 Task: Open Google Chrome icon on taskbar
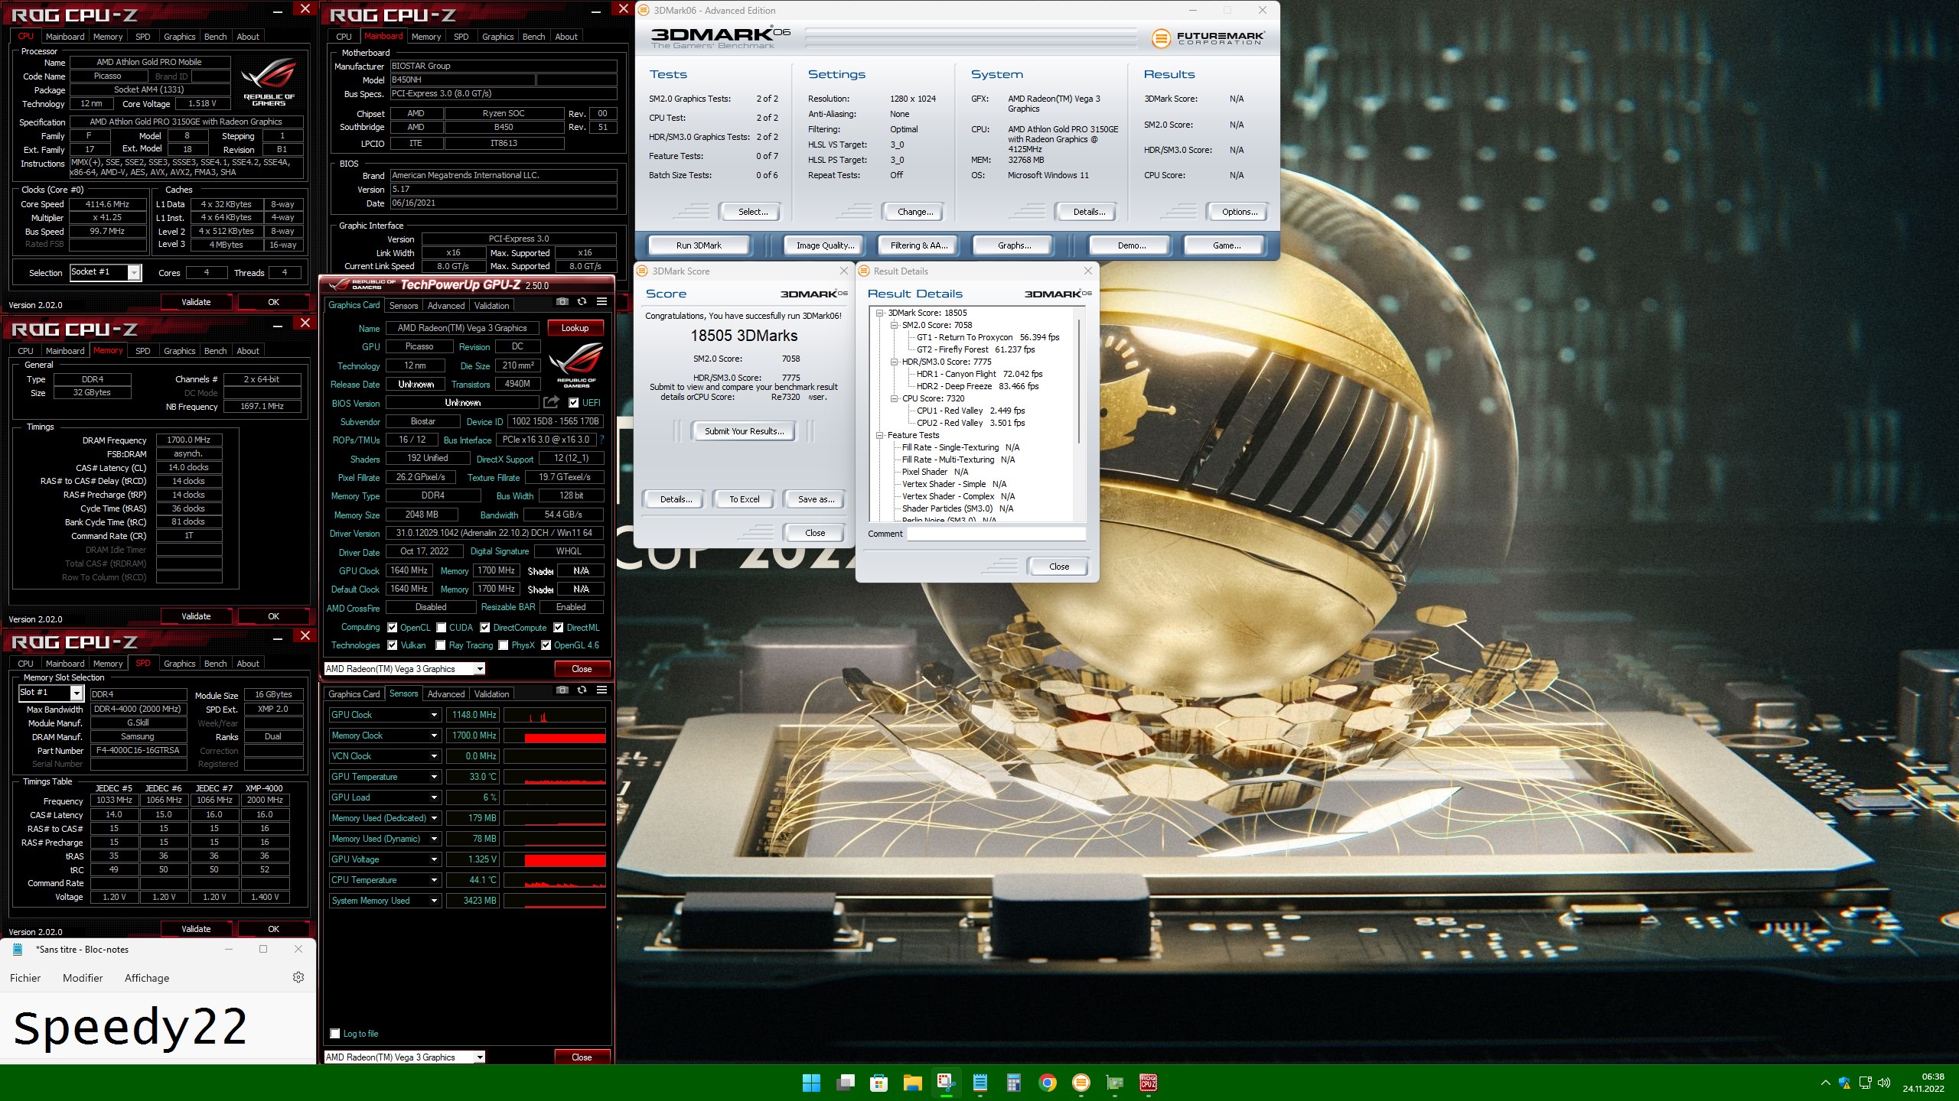click(x=1048, y=1083)
